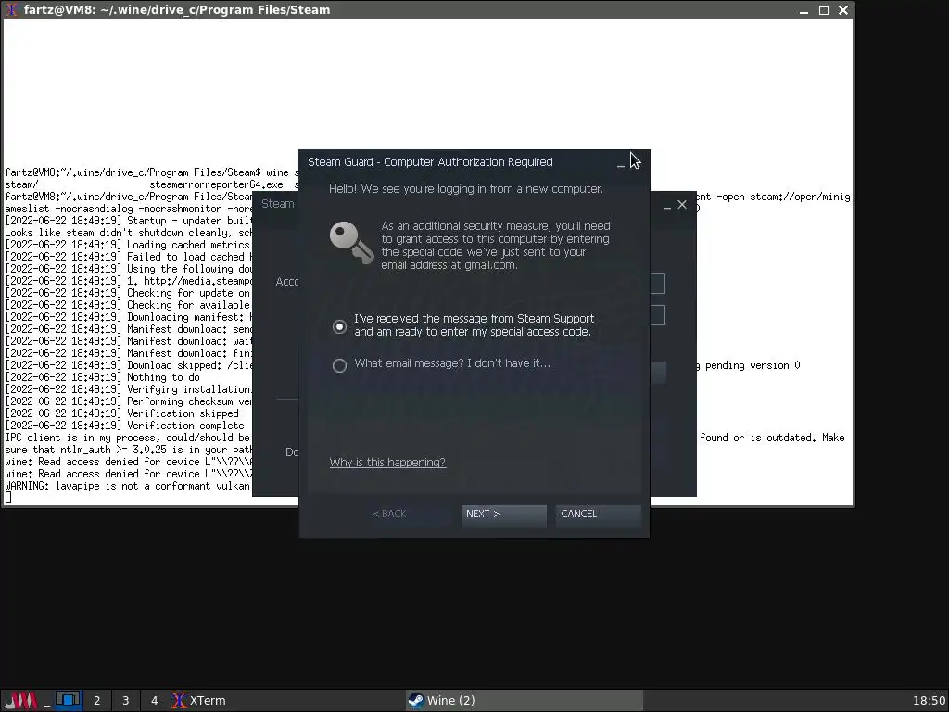Switch to virtual desktop 4
This screenshot has height=712, width=949.
coord(154,701)
